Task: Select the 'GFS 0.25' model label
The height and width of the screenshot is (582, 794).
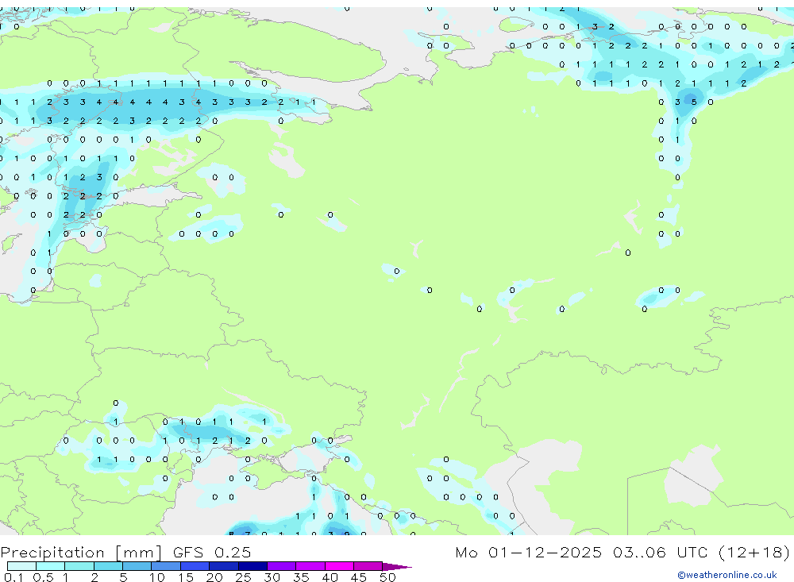Action: coord(212,552)
